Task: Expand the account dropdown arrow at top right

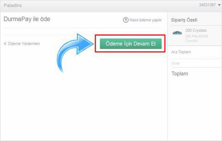Action: [x=218, y=5]
